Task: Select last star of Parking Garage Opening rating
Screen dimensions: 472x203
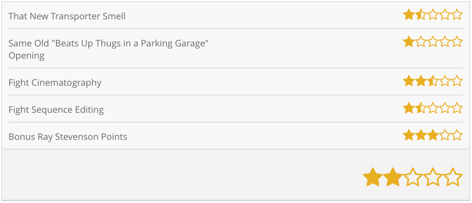Action: (x=457, y=42)
